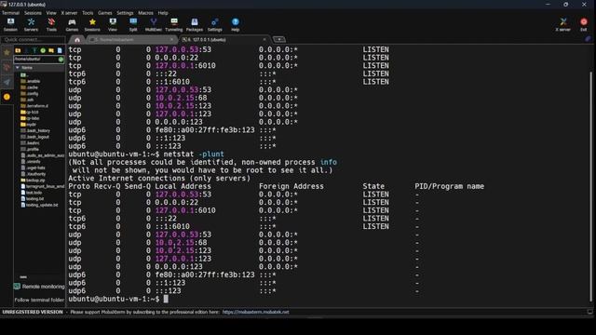Click the bottom-right status bar icon
Image resolution: width=596 pixels, height=335 pixels.
(589, 312)
